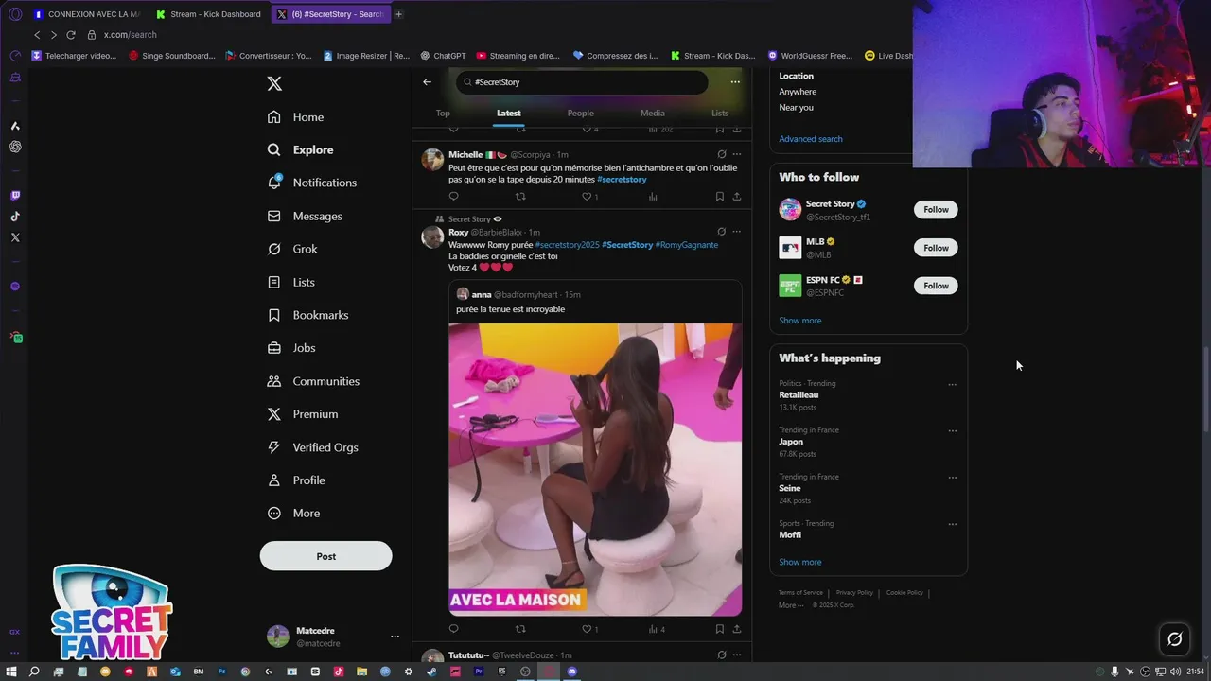Open the Windows Start menu
The image size is (1211, 681).
pyautogui.click(x=11, y=672)
